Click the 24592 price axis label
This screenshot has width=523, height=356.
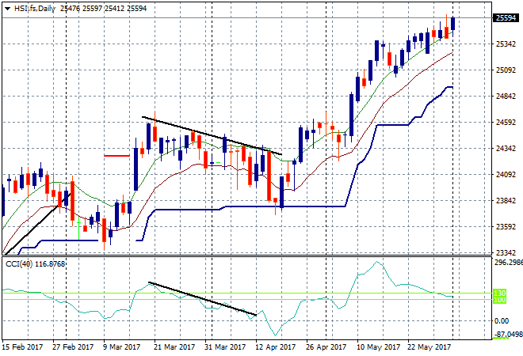tap(506, 123)
